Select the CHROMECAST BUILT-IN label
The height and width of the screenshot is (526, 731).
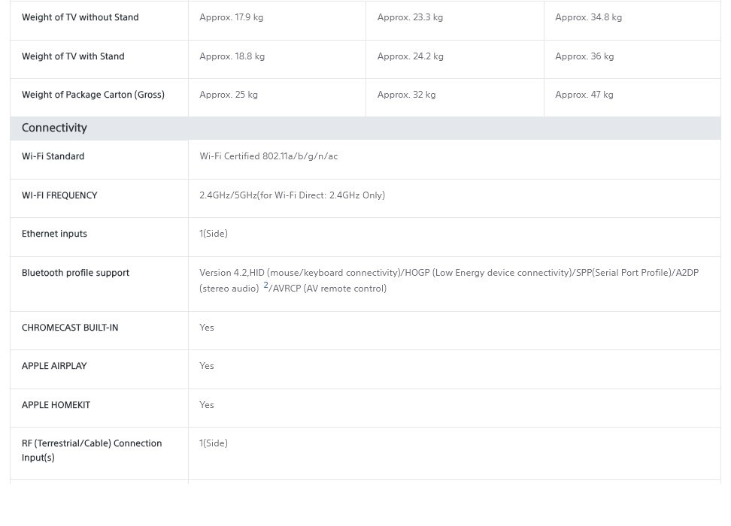click(70, 328)
